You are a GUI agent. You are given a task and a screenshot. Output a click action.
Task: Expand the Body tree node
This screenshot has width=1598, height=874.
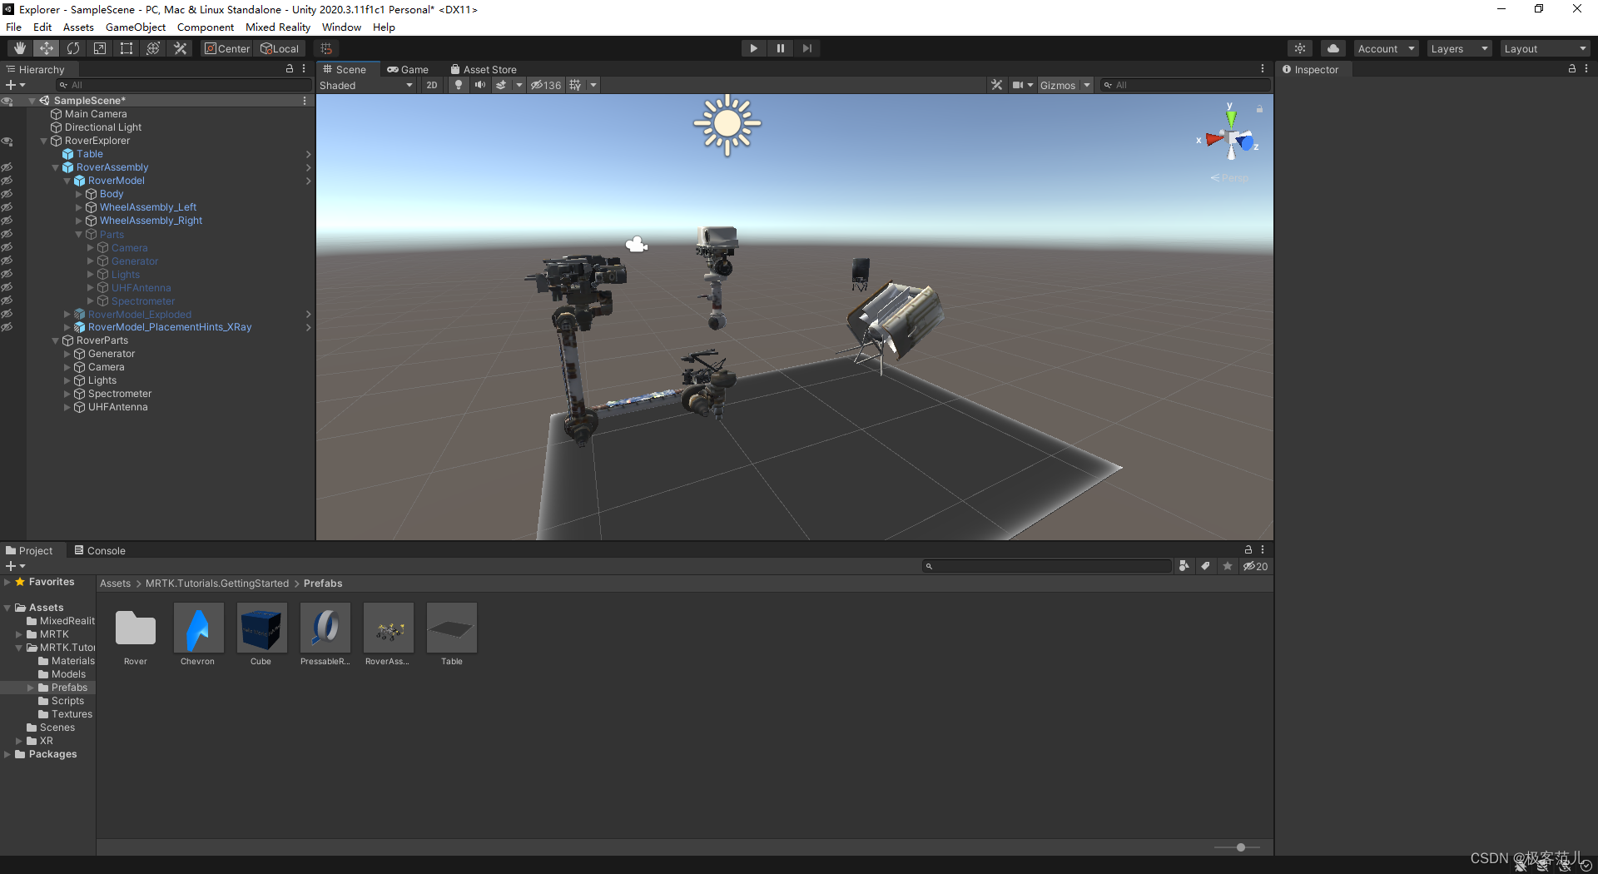[79, 194]
